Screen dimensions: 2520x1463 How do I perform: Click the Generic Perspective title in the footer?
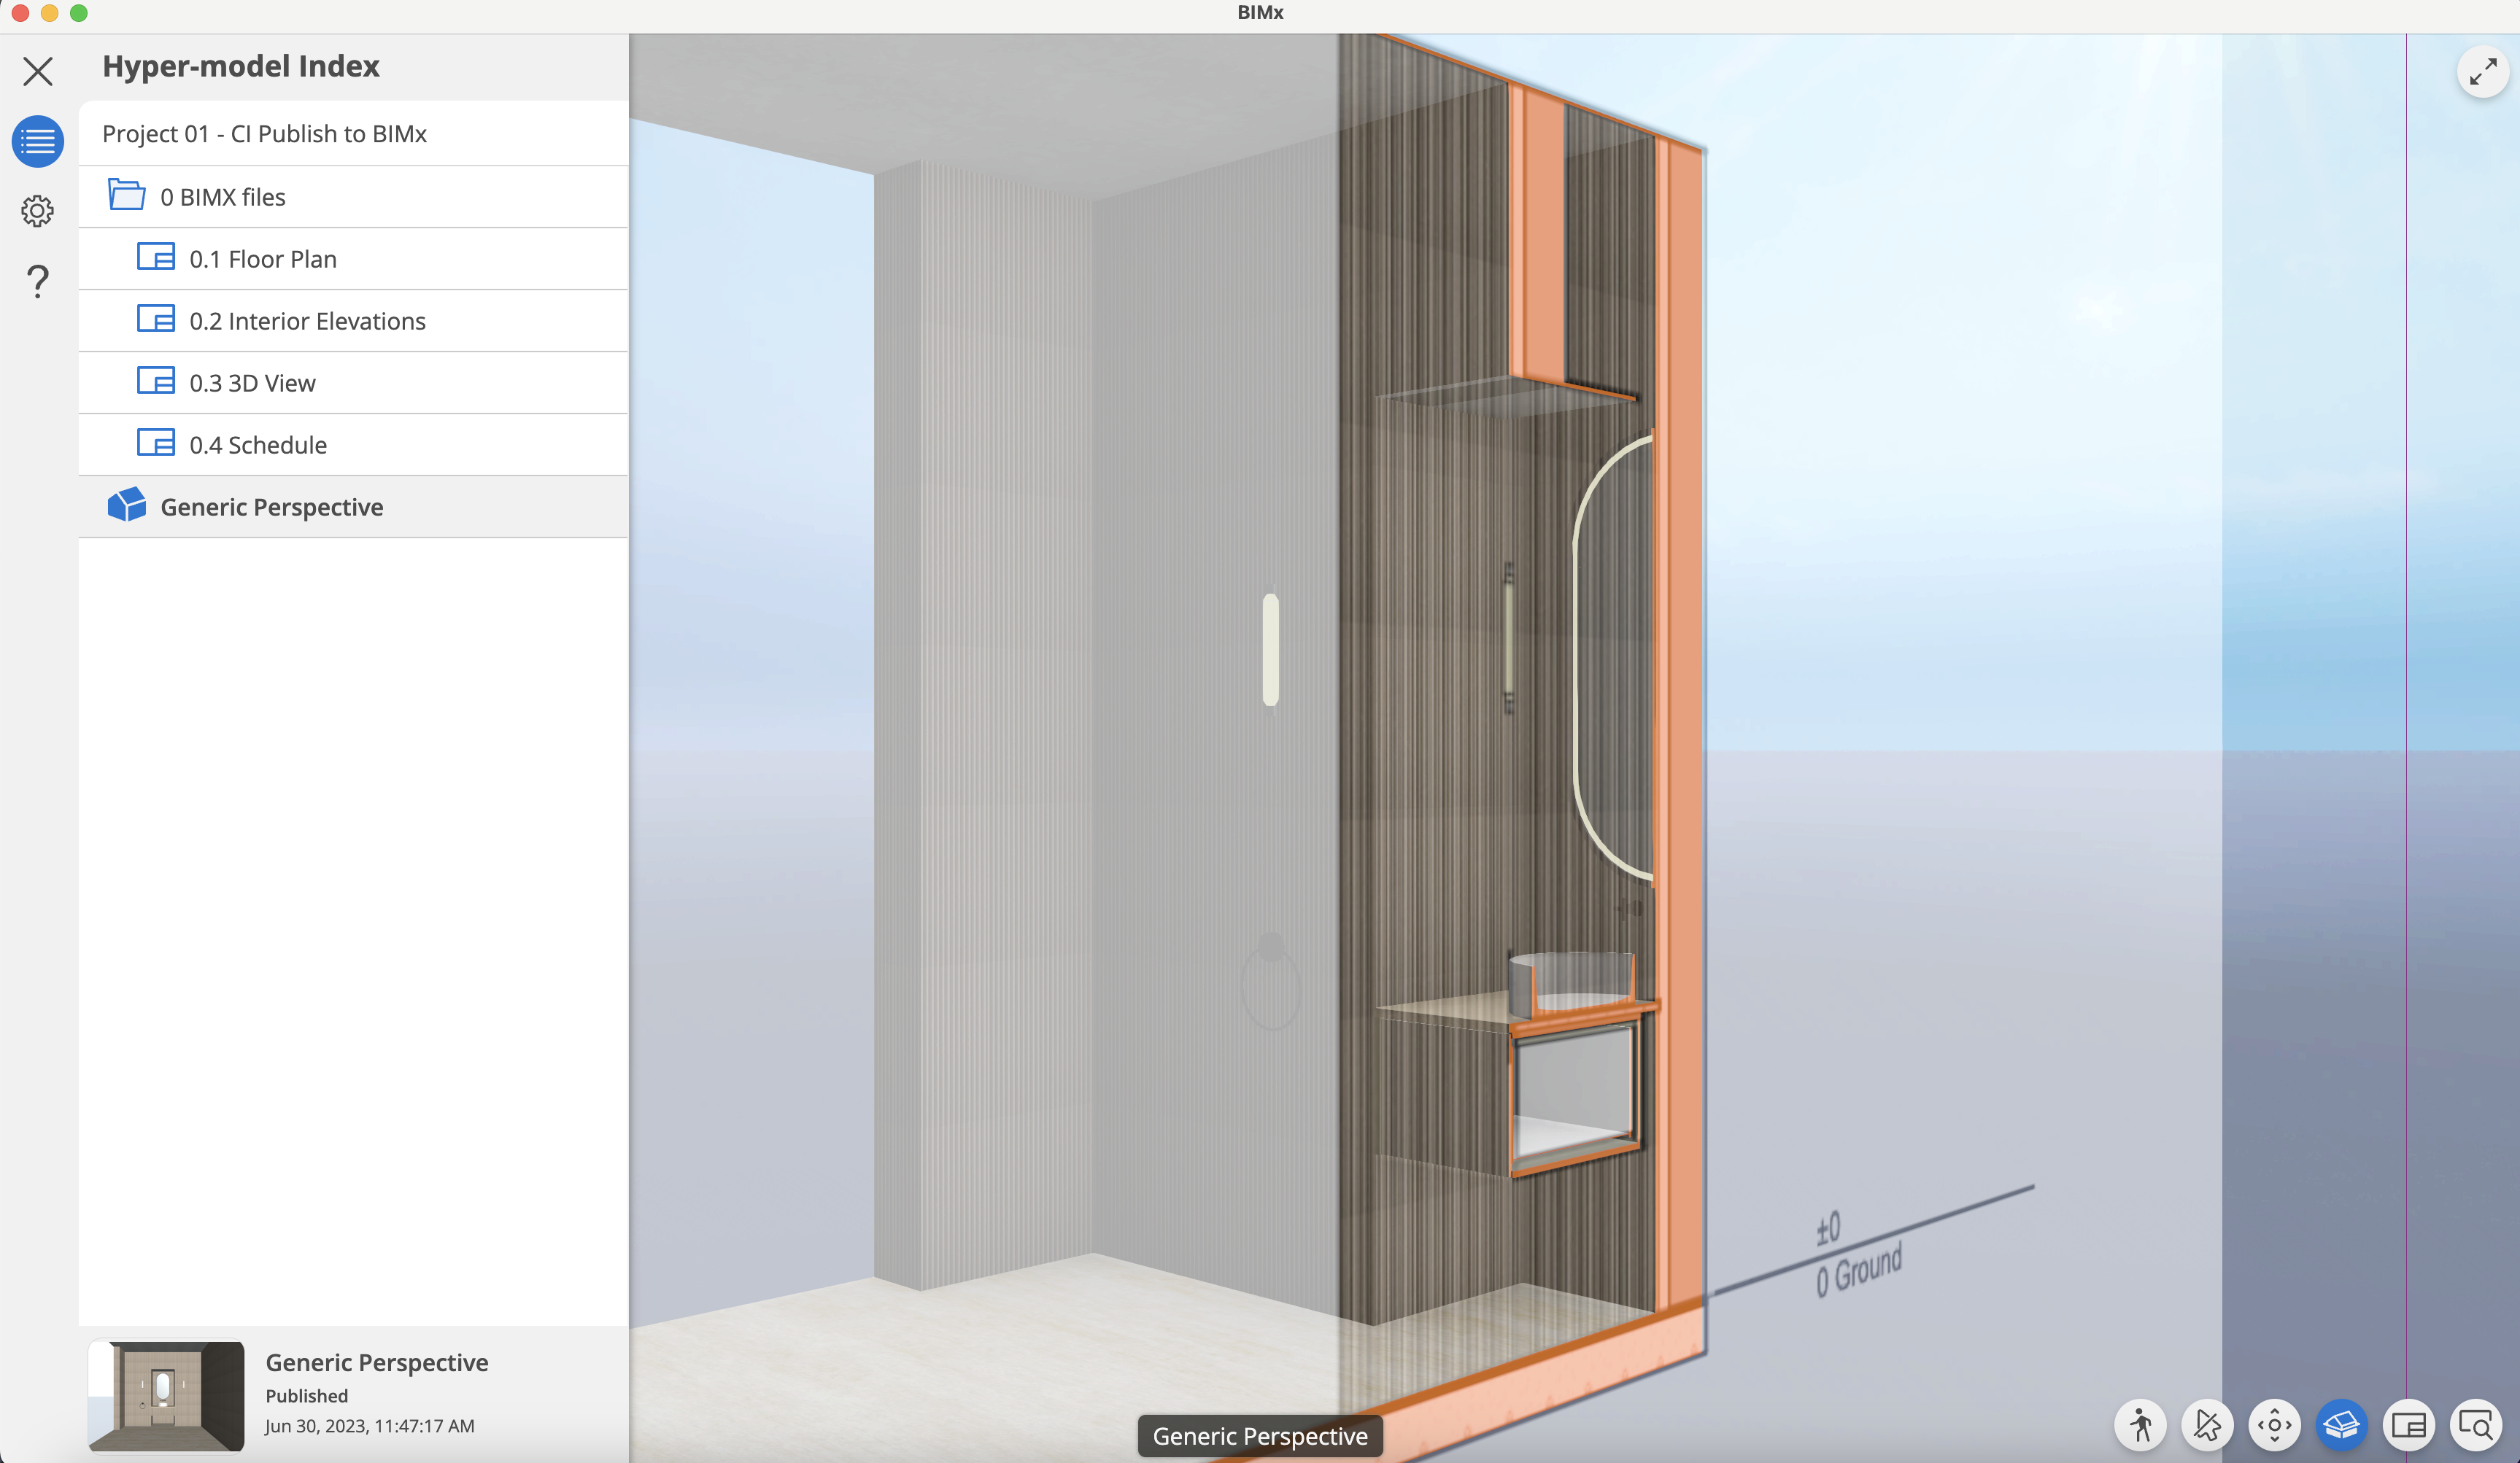coord(377,1363)
